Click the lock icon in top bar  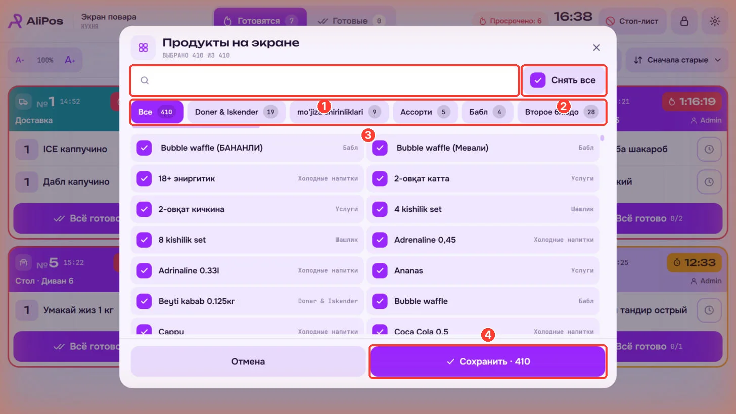pyautogui.click(x=684, y=21)
